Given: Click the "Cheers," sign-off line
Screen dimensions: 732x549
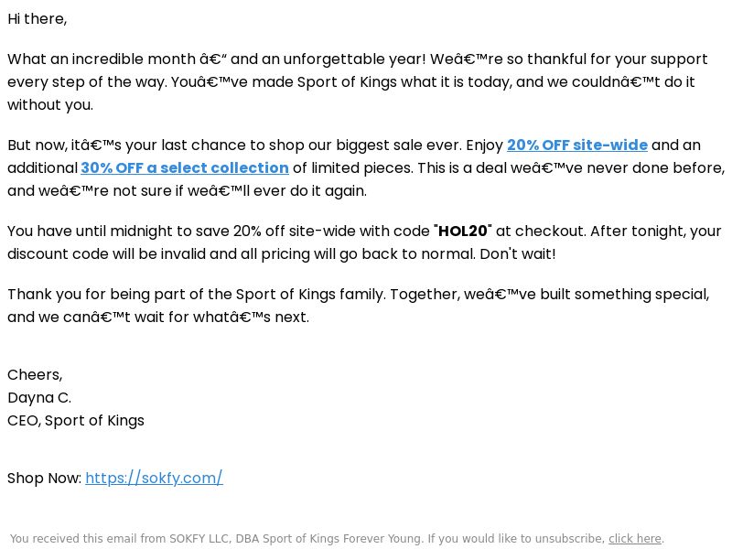Looking at the screenshot, I should (x=35, y=375).
